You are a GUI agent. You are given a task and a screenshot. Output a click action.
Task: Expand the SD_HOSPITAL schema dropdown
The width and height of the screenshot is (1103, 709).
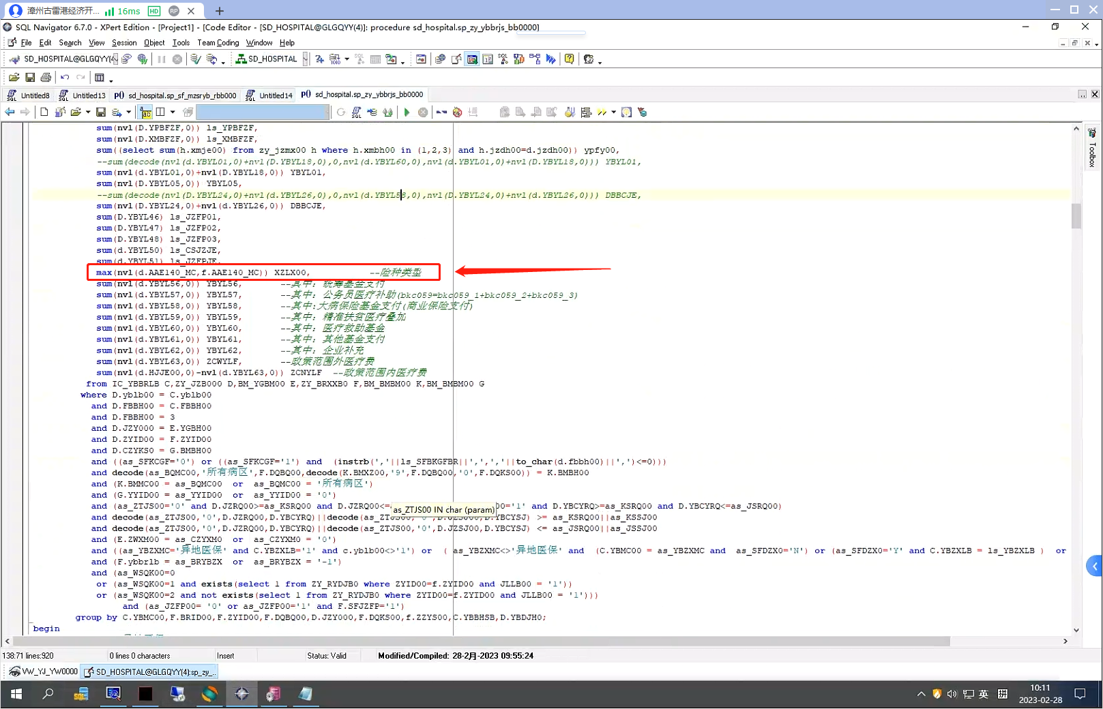click(x=305, y=59)
